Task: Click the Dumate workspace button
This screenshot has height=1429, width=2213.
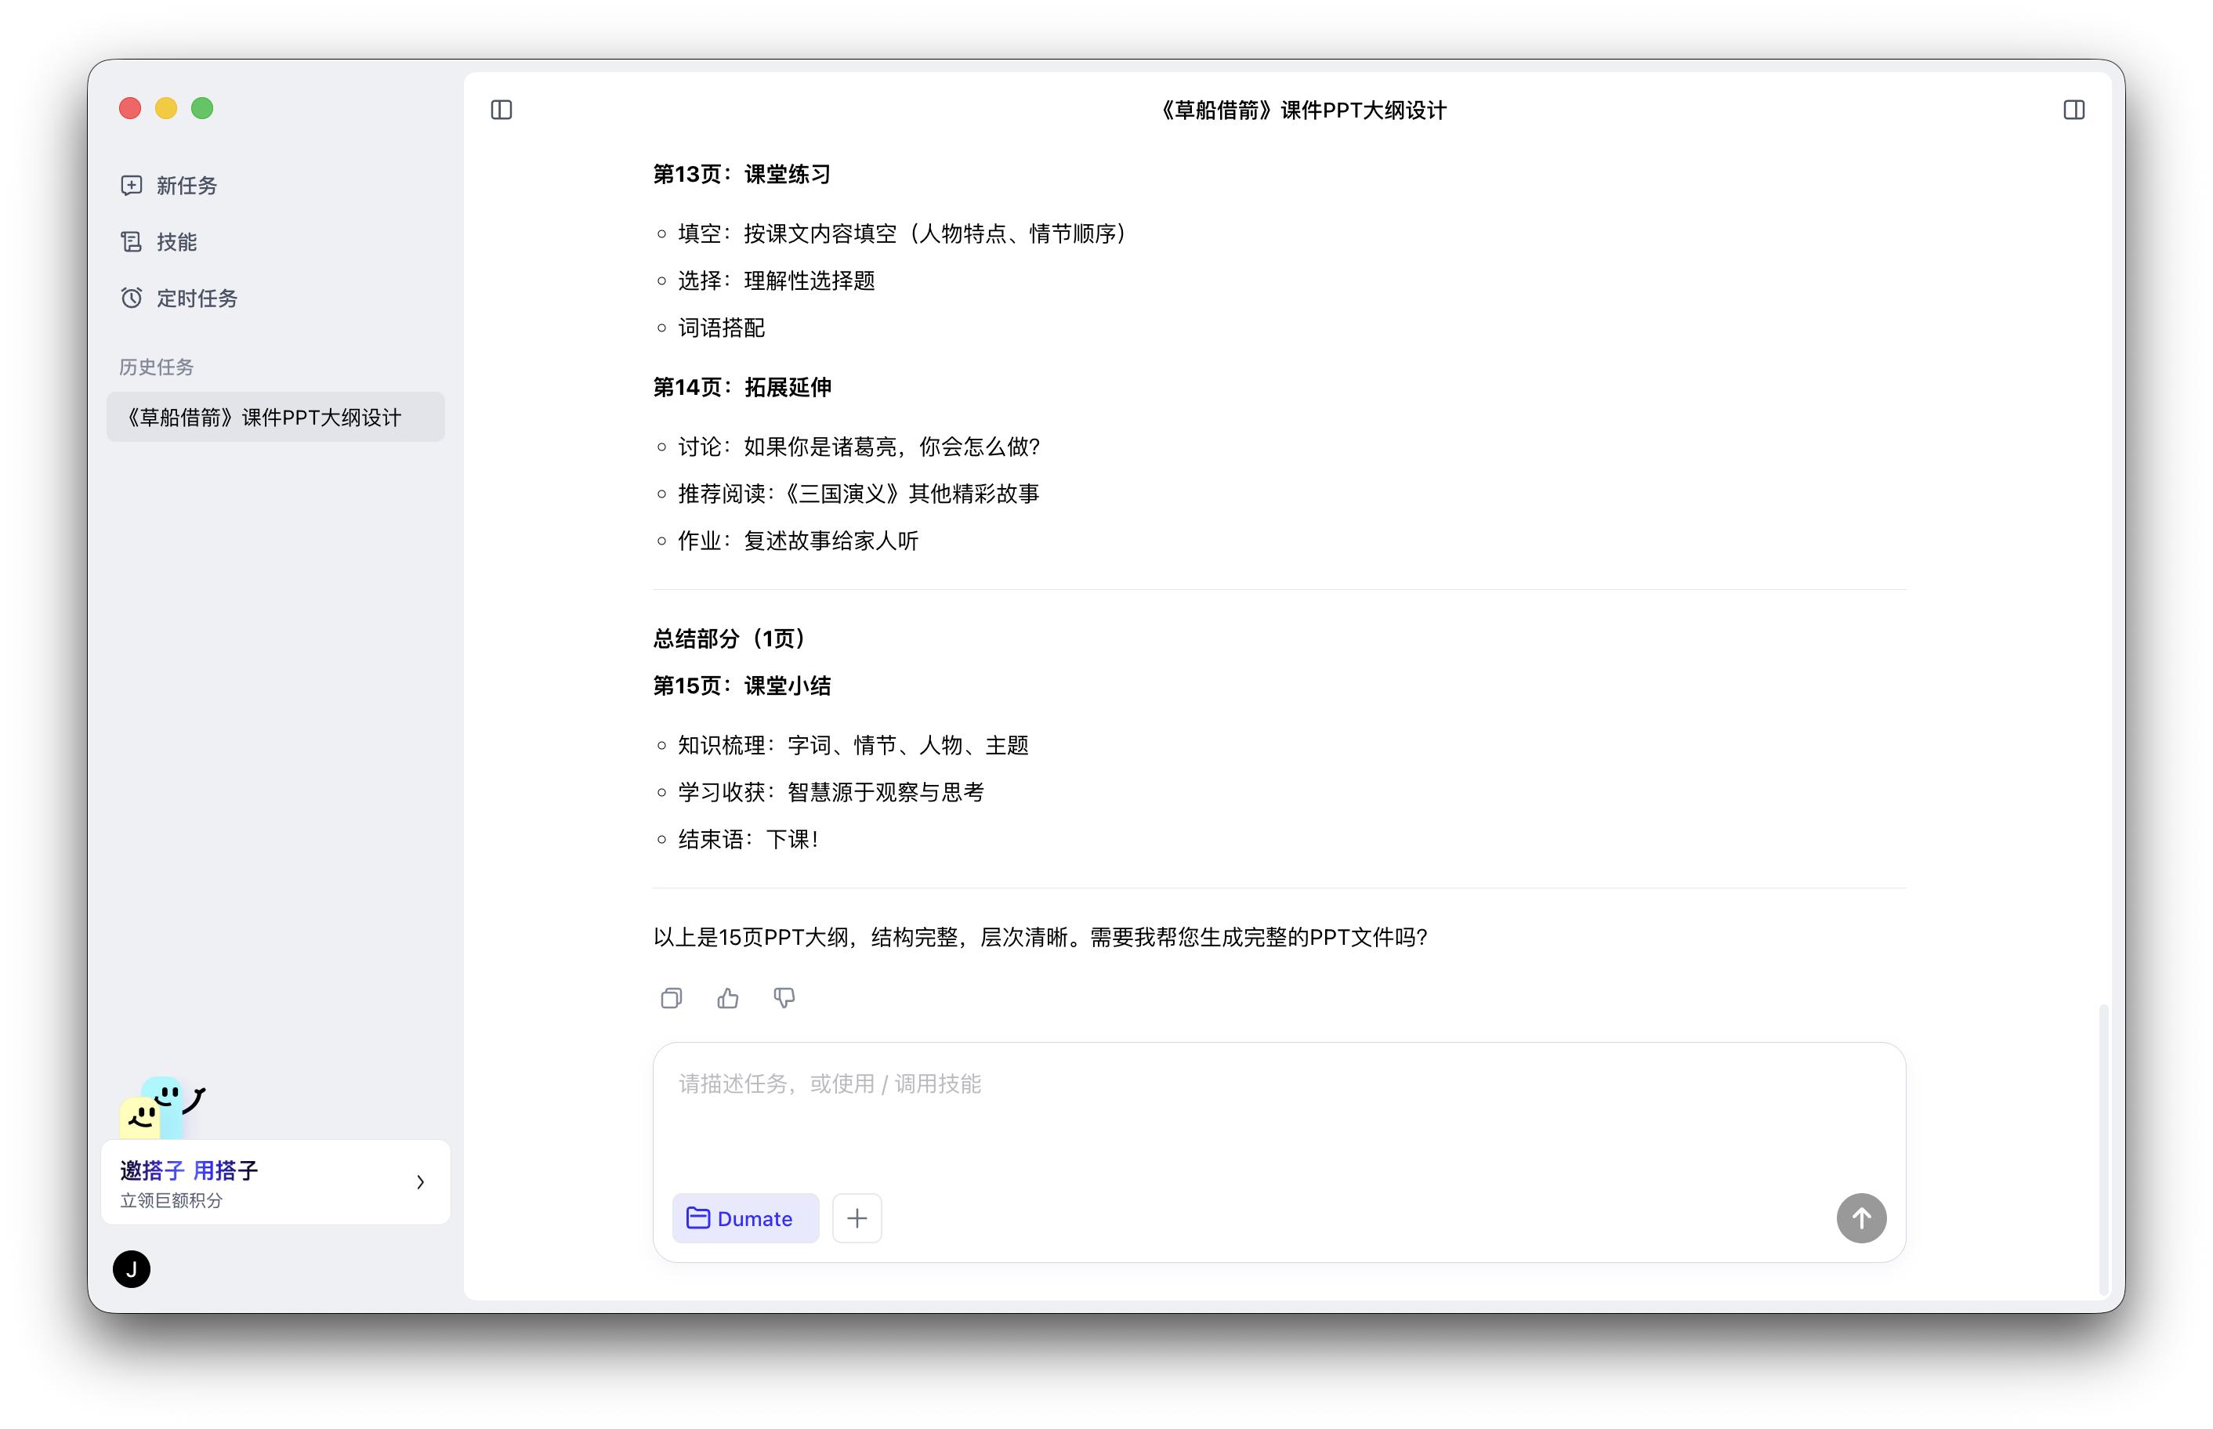Action: (746, 1218)
